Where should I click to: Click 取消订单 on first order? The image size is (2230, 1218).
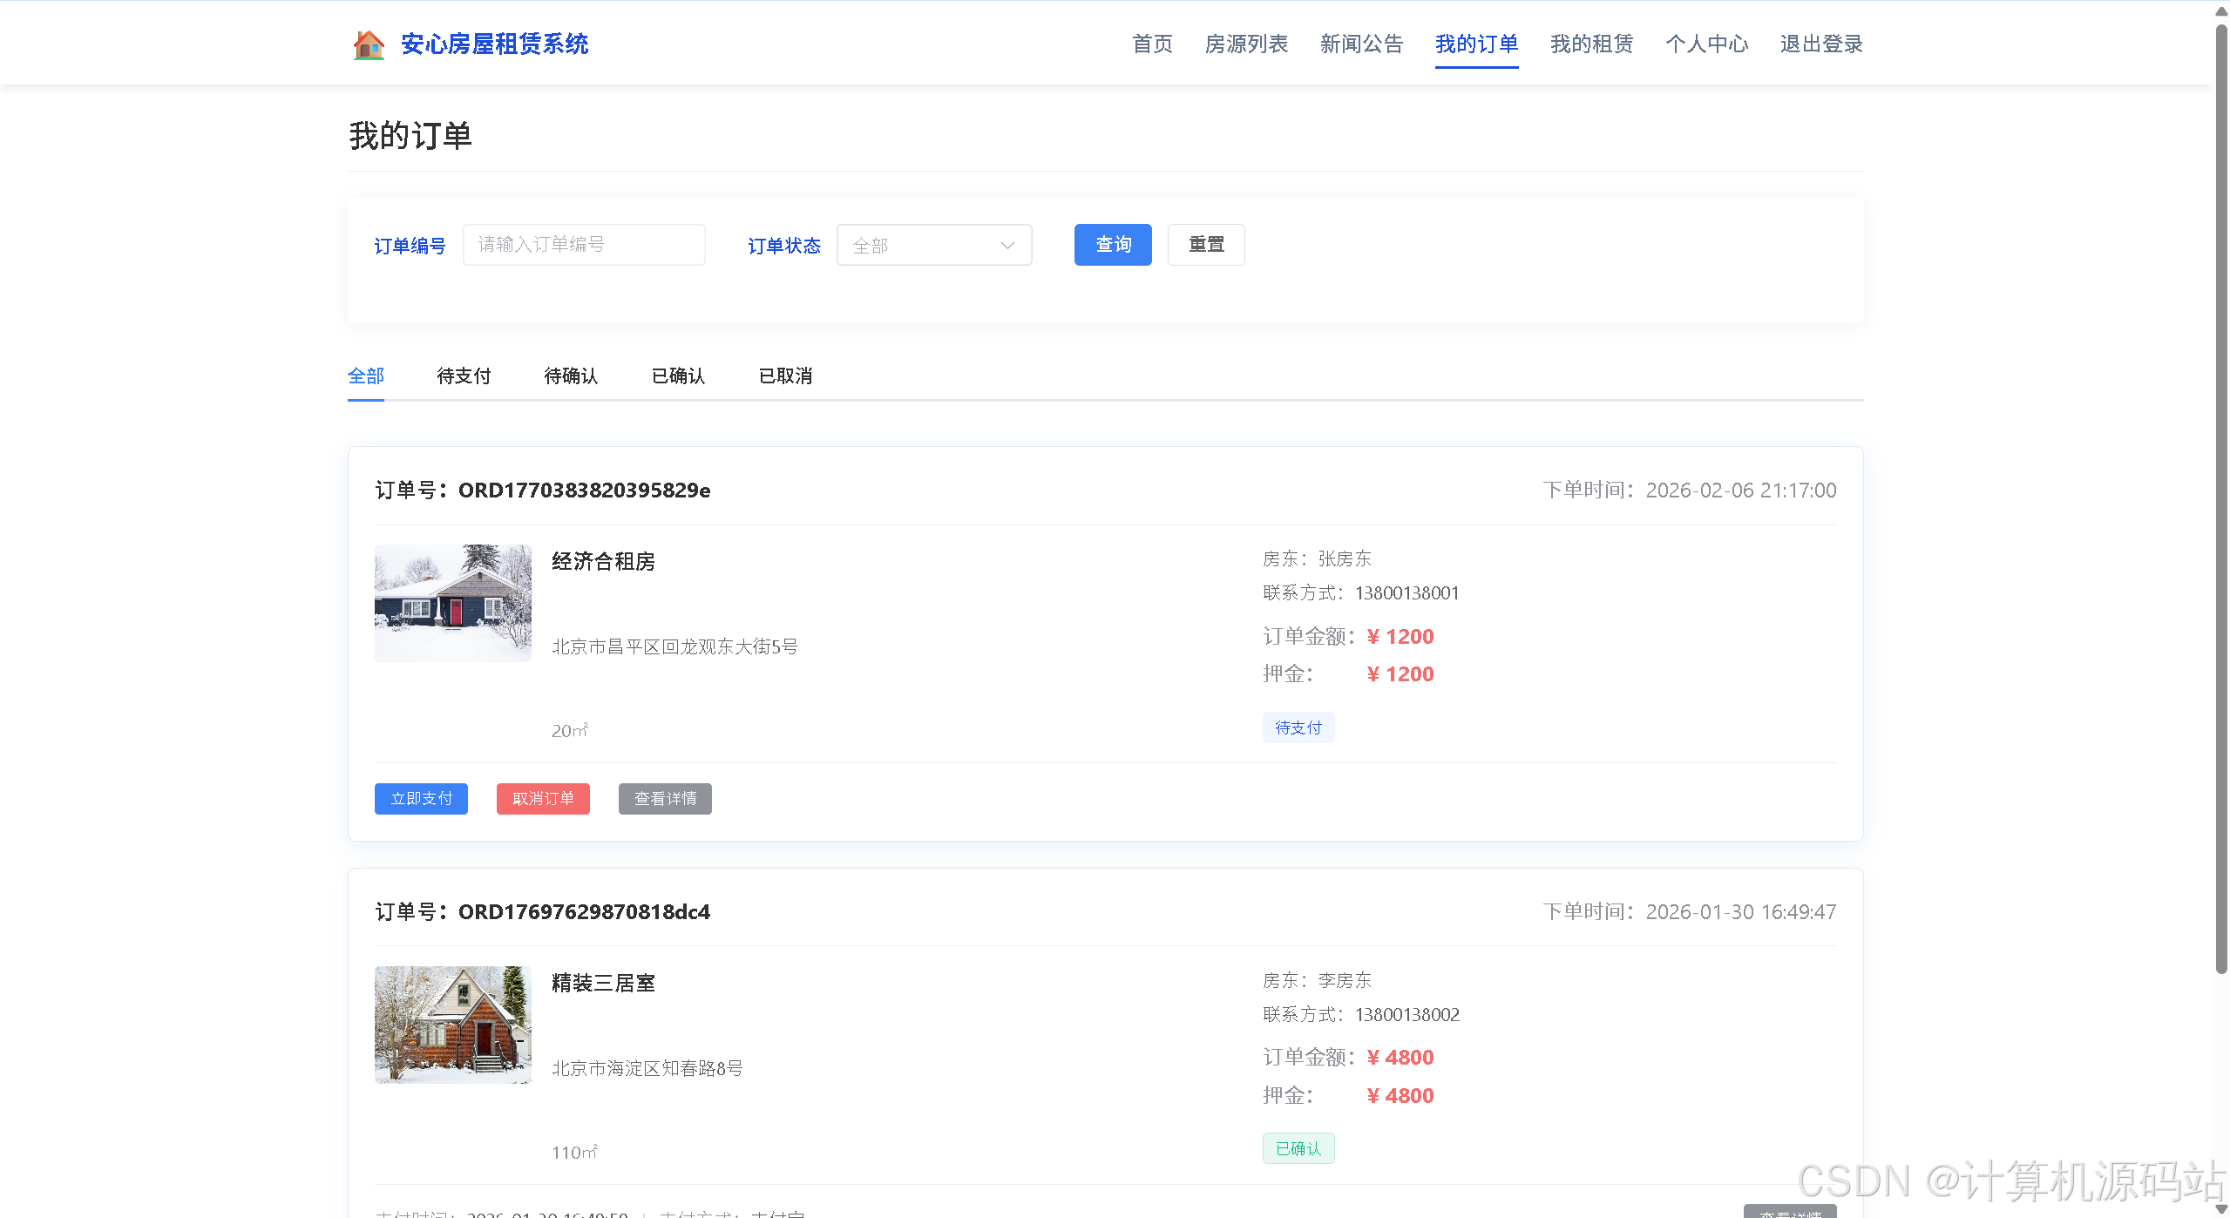(x=543, y=799)
